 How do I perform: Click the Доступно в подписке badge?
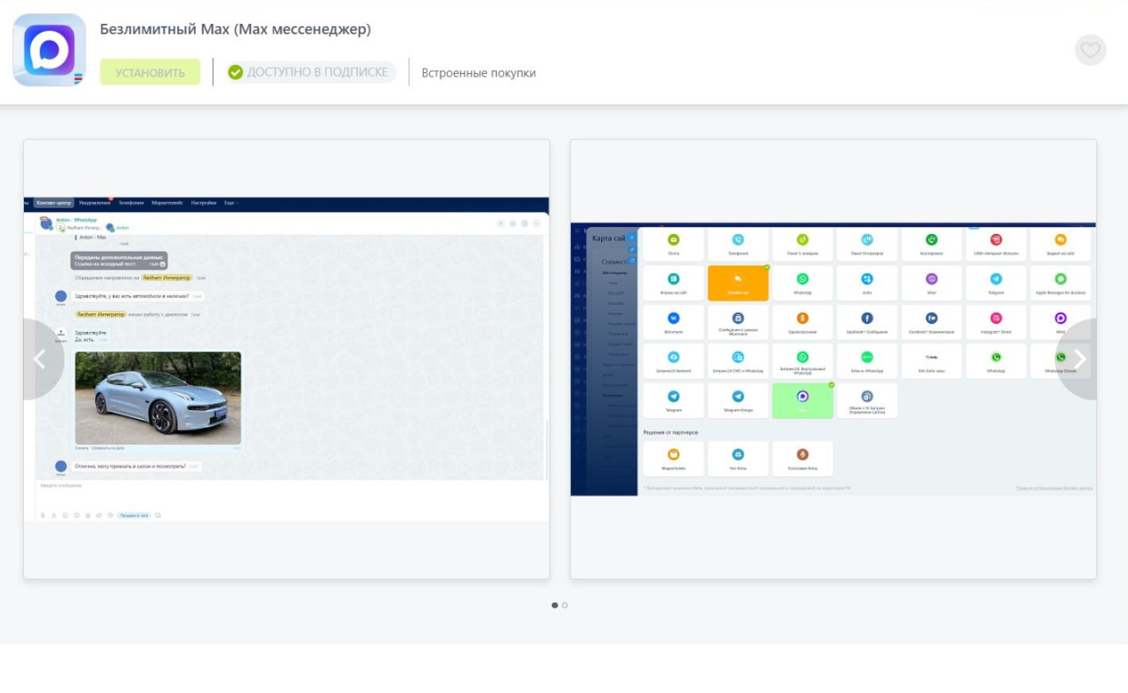[x=309, y=72]
